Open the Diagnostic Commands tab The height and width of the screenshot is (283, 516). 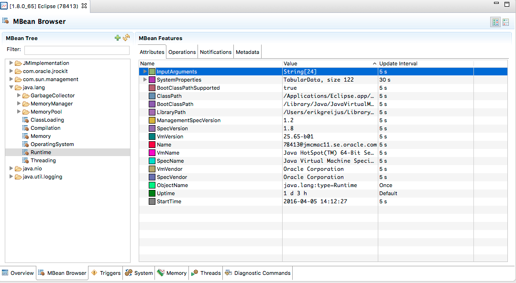258,273
